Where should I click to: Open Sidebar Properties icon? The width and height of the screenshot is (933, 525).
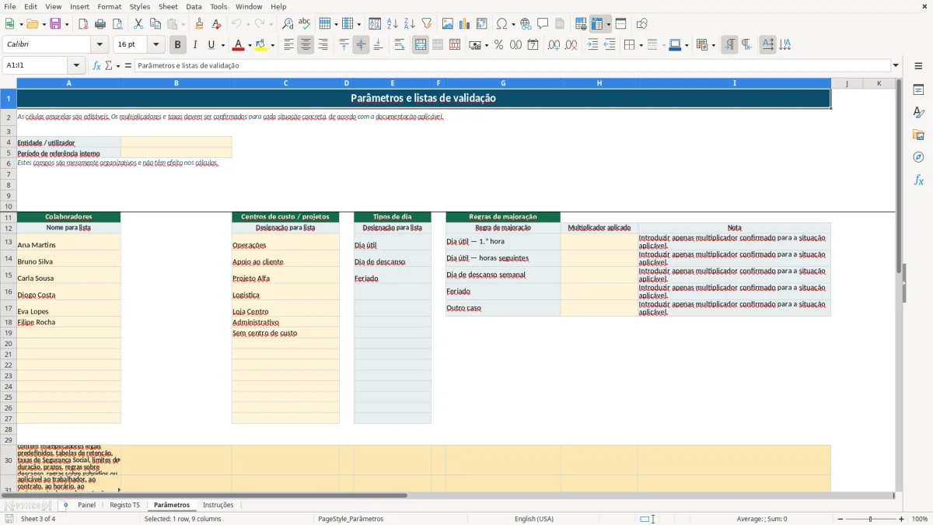point(918,89)
